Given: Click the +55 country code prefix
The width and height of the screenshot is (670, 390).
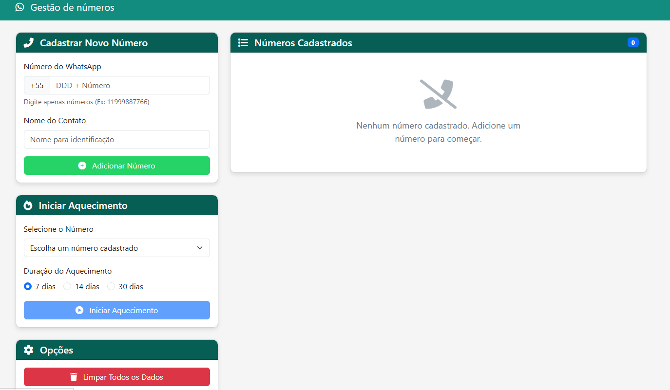Looking at the screenshot, I should click(x=37, y=85).
